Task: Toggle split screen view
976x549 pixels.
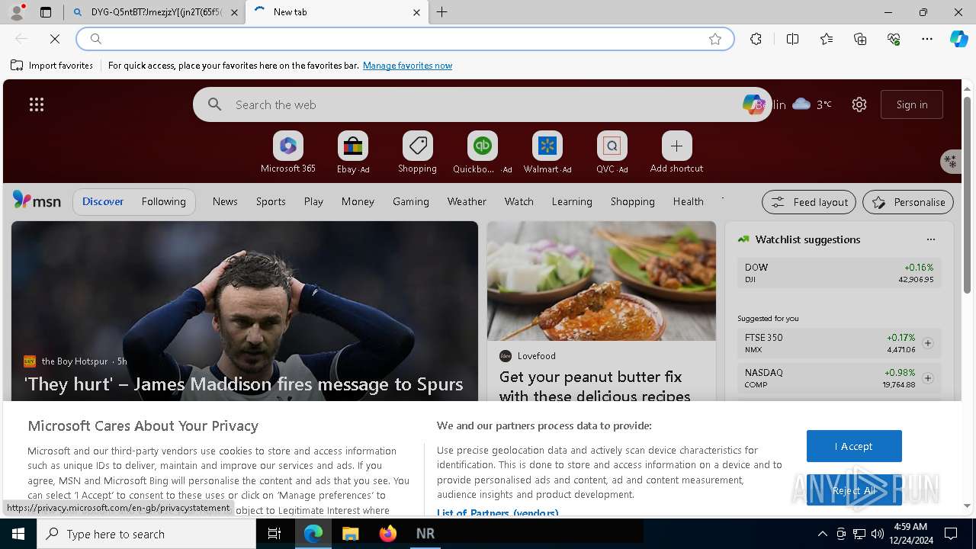Action: 792,39
